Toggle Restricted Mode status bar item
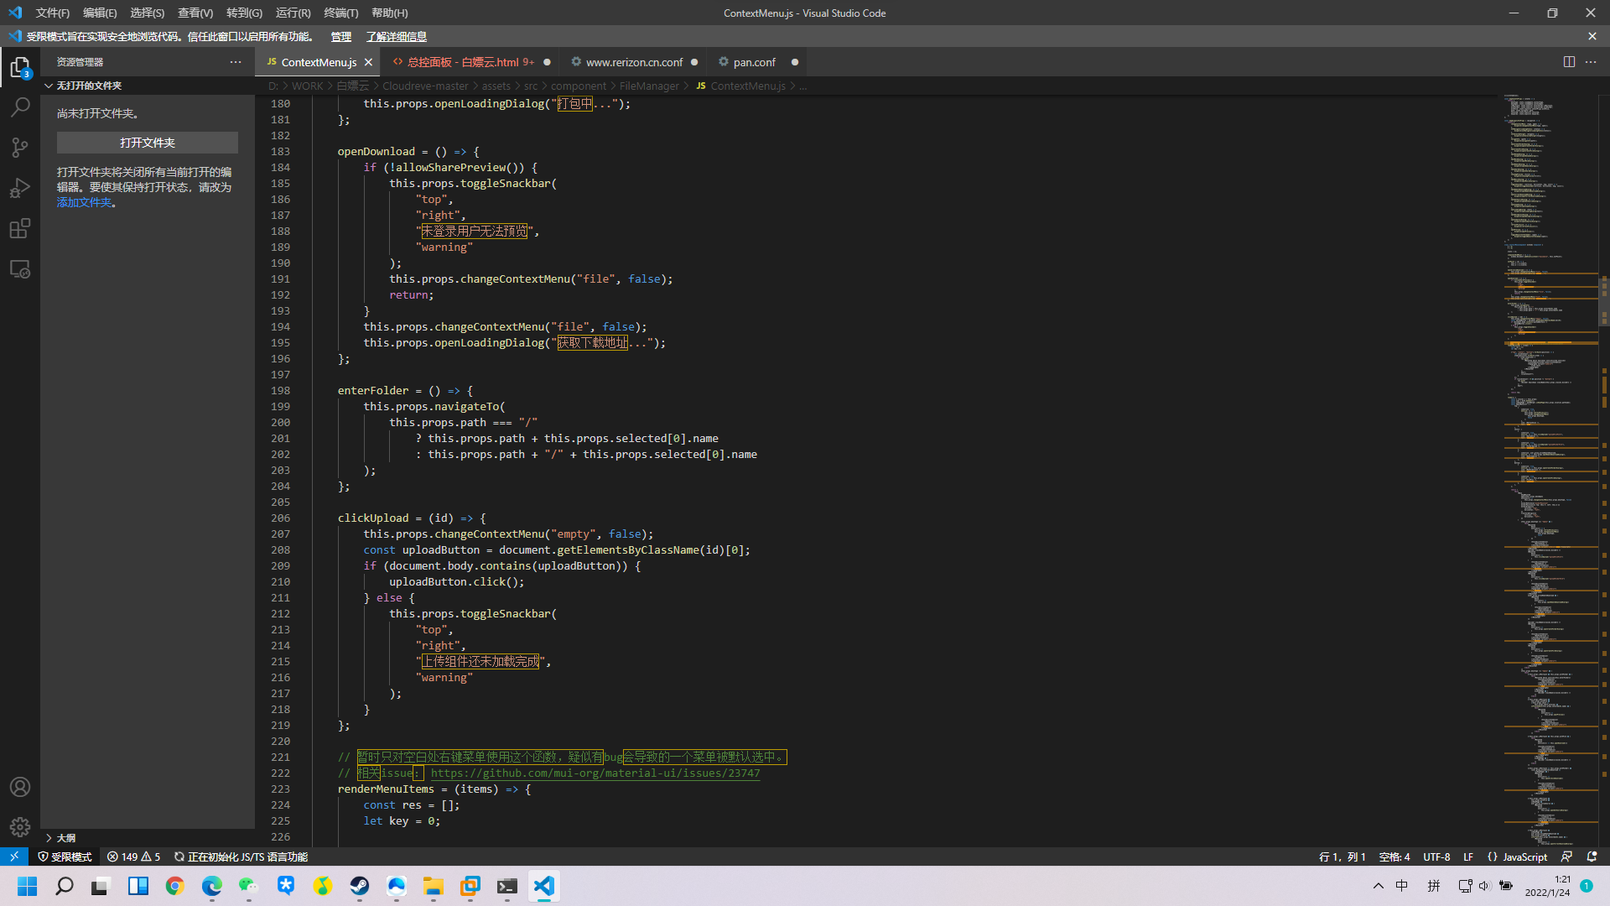The width and height of the screenshot is (1610, 906). point(65,857)
